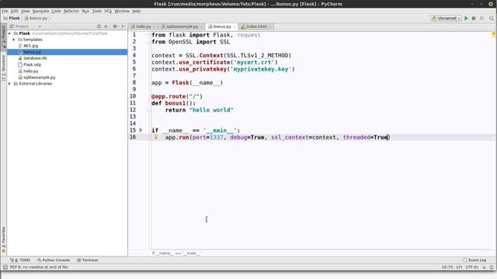Open the Window menu
497x279 pixels.
click(x=122, y=11)
